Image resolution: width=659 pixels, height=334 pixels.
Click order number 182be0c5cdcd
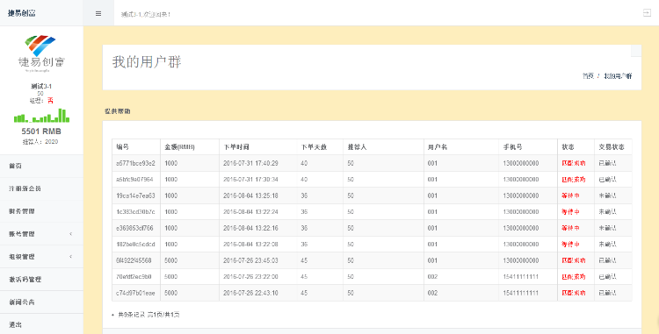135,245
